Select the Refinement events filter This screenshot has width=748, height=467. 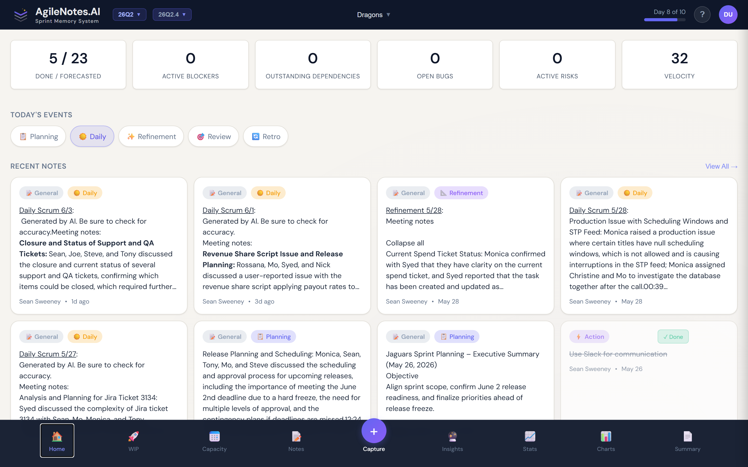coord(151,136)
